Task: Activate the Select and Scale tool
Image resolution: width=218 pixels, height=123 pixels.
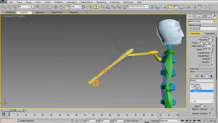Action: coord(67,7)
